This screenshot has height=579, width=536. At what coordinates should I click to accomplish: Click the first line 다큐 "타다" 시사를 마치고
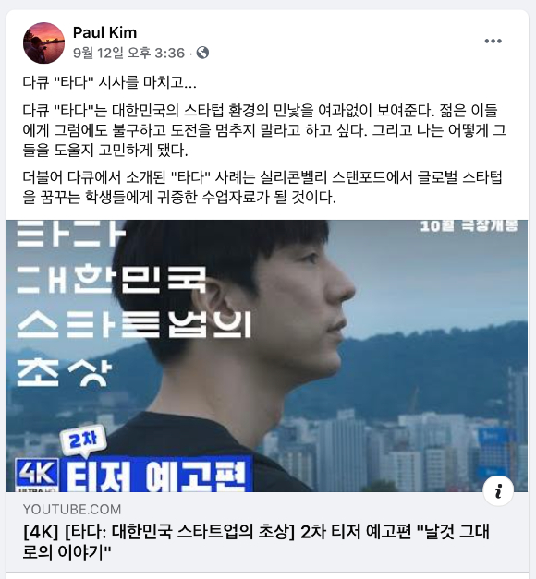click(109, 82)
